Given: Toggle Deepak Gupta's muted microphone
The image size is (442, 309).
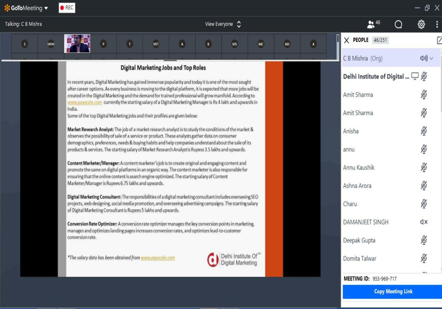Looking at the screenshot, I should click(424, 240).
